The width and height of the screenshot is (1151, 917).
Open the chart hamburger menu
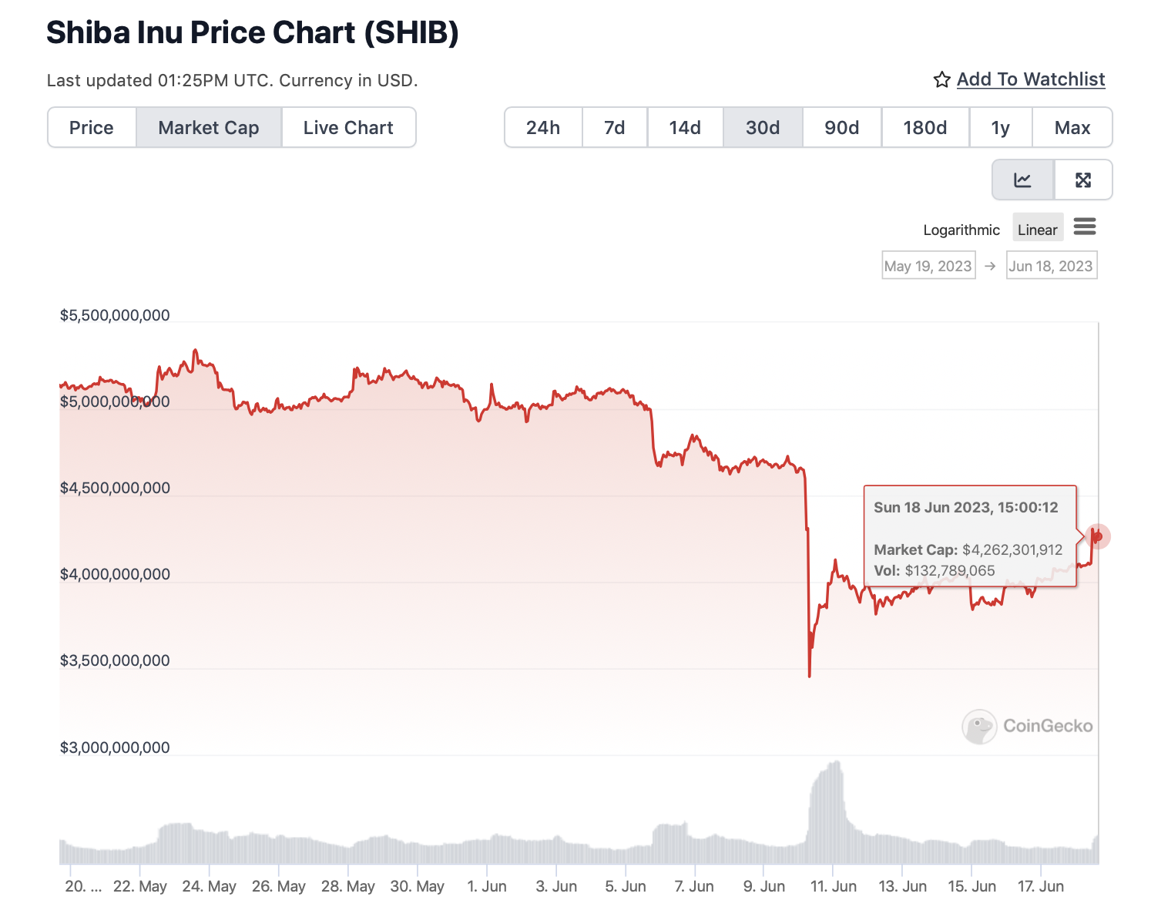pos(1084,227)
